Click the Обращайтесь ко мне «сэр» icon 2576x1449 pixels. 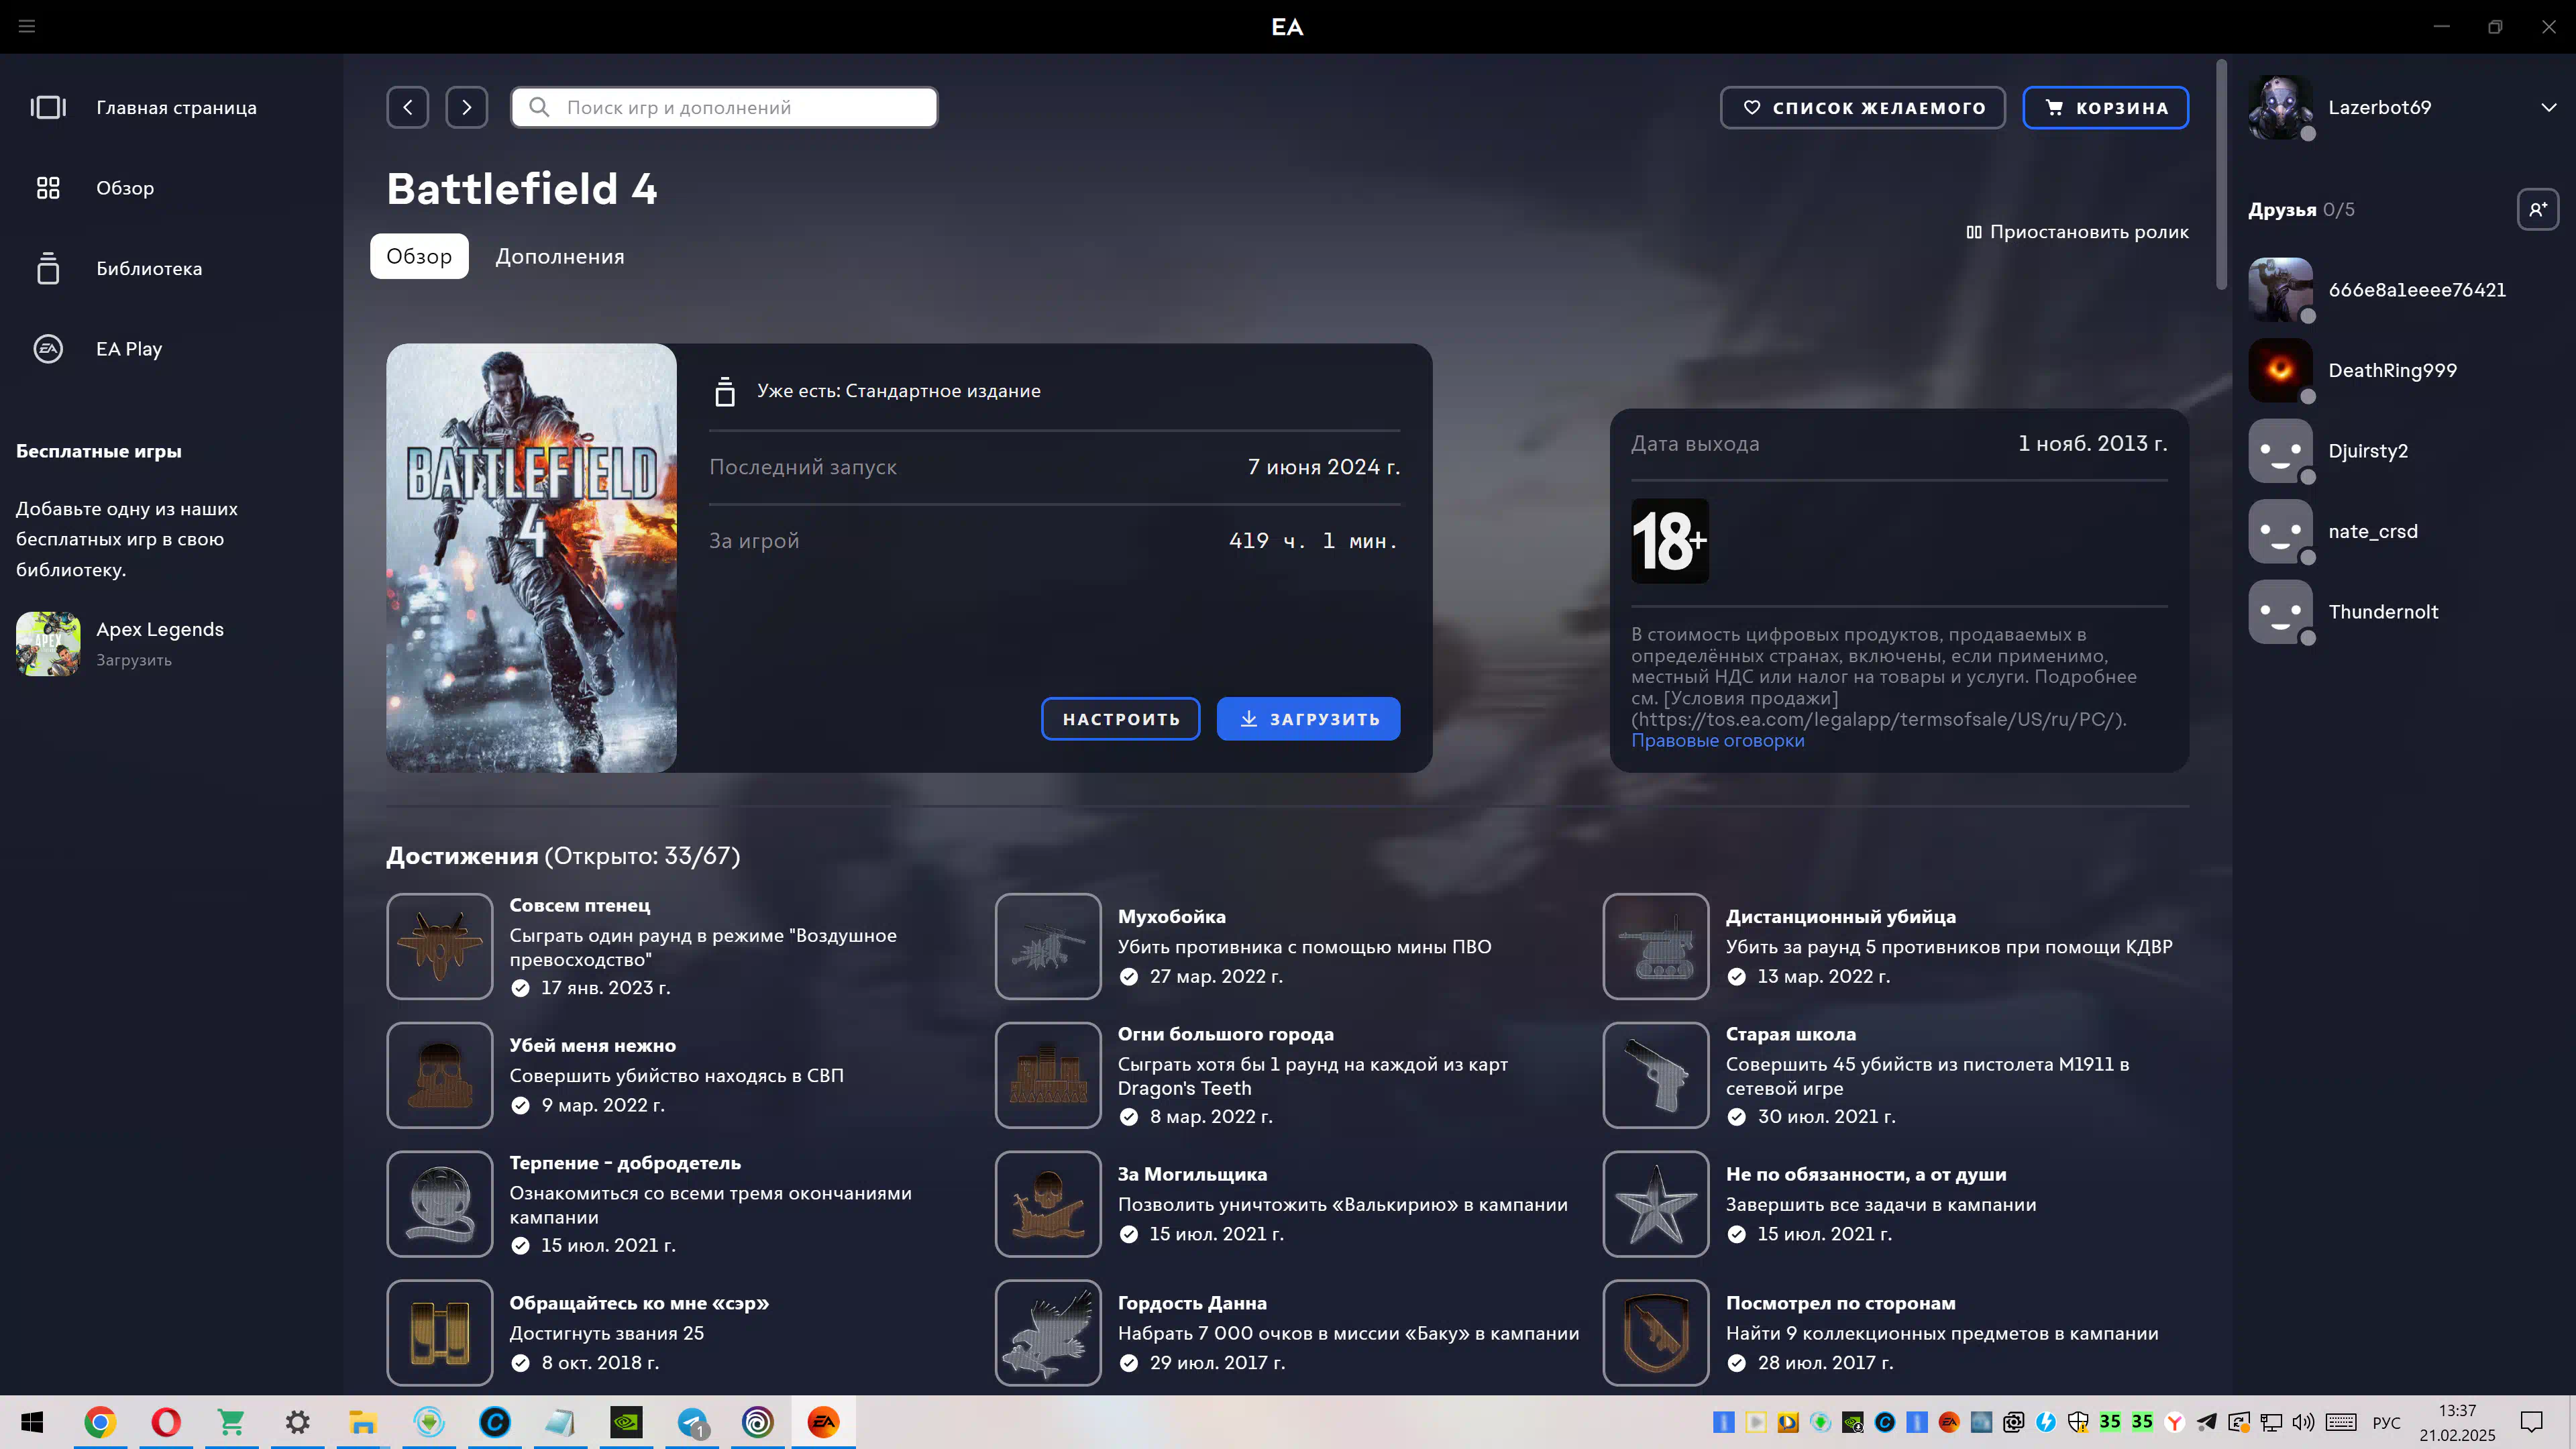440,1333
